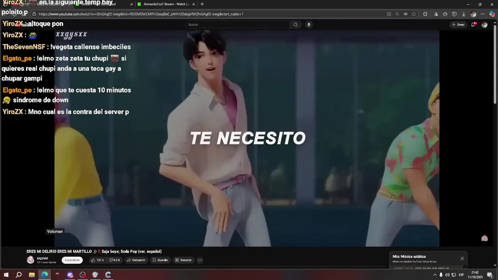This screenshot has height=280, width=498.
Task: Close the ArmandoOuO Stream tab
Action: click(193, 4)
